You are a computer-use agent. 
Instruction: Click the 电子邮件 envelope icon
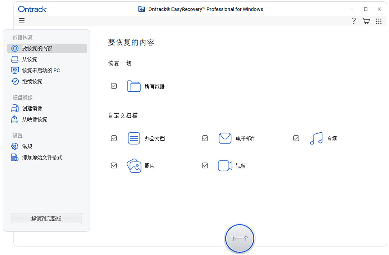[225, 138]
